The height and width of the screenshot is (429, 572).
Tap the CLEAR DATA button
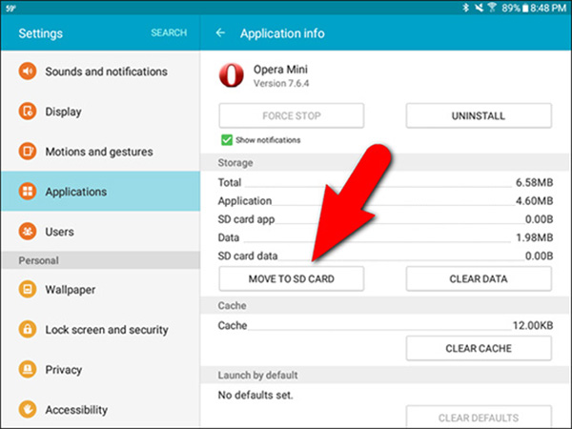click(479, 278)
